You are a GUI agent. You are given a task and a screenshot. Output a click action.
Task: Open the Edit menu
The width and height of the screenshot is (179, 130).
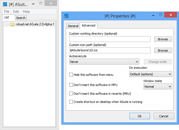(x=16, y=12)
